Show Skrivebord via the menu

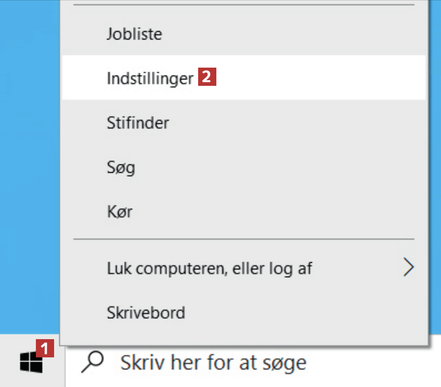(x=146, y=313)
